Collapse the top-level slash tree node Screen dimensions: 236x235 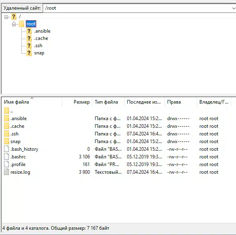(6, 17)
